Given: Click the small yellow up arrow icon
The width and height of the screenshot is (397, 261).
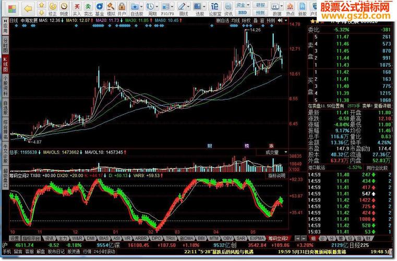Looking at the screenshot, I should coord(42,5).
